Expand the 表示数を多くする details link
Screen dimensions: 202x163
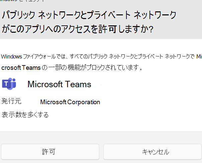(x=25, y=115)
